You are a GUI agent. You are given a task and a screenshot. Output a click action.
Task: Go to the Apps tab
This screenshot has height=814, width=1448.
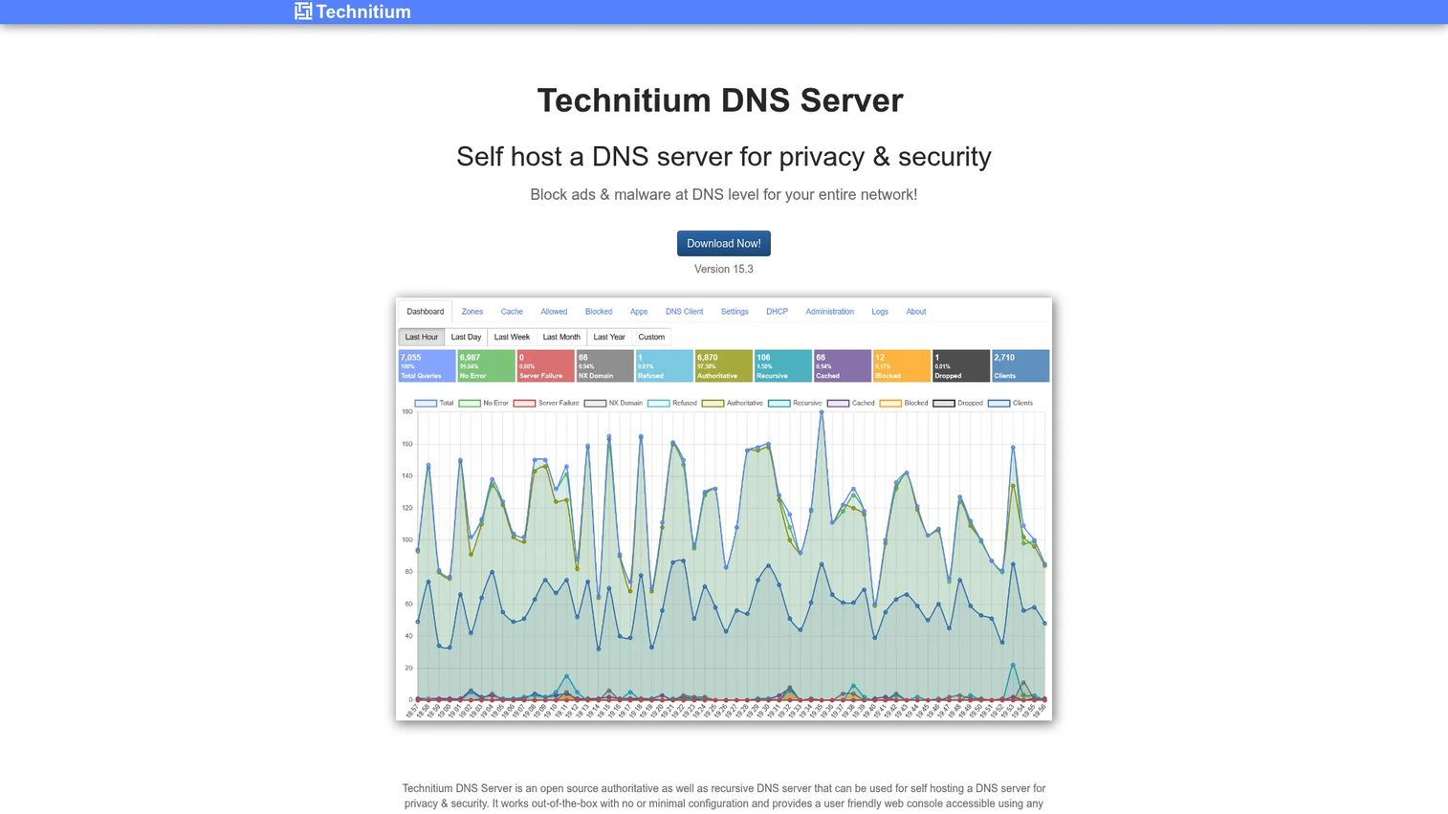(x=639, y=312)
